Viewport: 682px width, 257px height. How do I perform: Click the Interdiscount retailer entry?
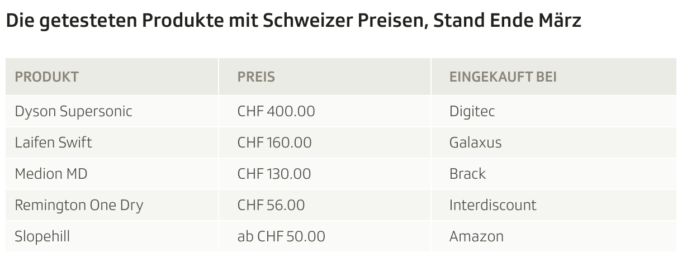point(492,205)
